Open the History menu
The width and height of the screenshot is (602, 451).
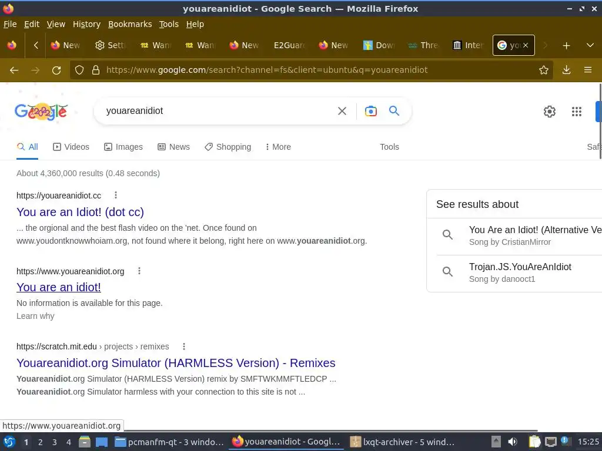click(x=87, y=24)
